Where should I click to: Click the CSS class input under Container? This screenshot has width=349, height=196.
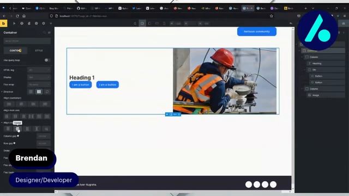click(x=27, y=41)
